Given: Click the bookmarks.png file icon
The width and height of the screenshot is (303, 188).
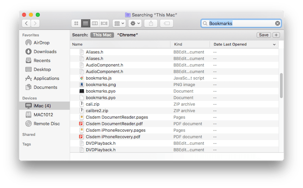Looking at the screenshot, I should coord(82,84).
